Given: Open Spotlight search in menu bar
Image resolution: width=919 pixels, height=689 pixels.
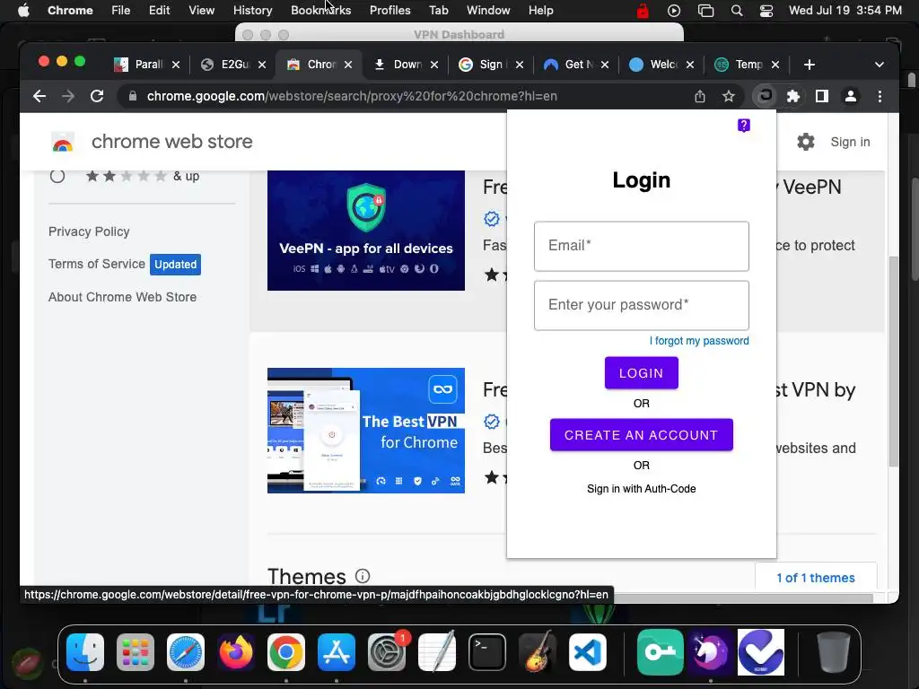Looking at the screenshot, I should [737, 11].
